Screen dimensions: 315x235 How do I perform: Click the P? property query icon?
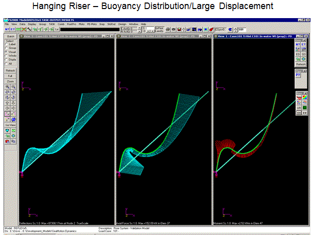[298, 74]
